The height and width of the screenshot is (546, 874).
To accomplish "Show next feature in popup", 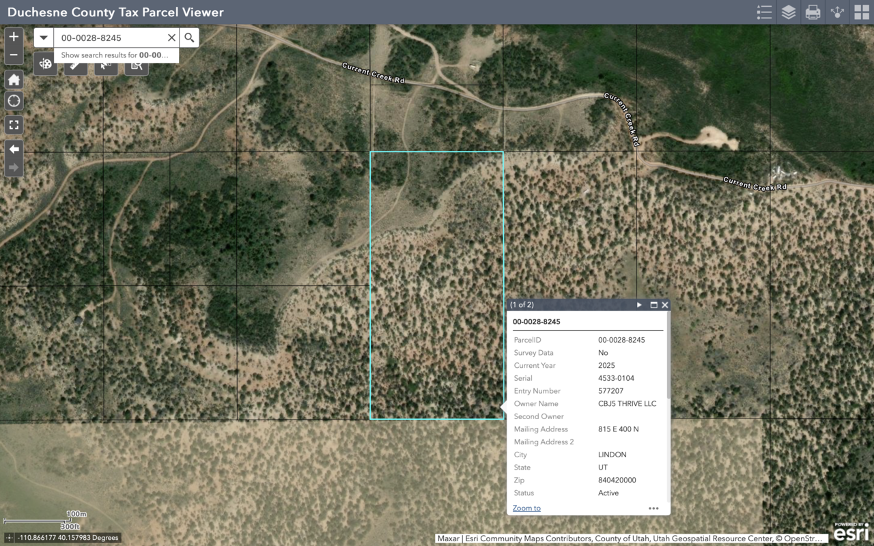I will 639,305.
